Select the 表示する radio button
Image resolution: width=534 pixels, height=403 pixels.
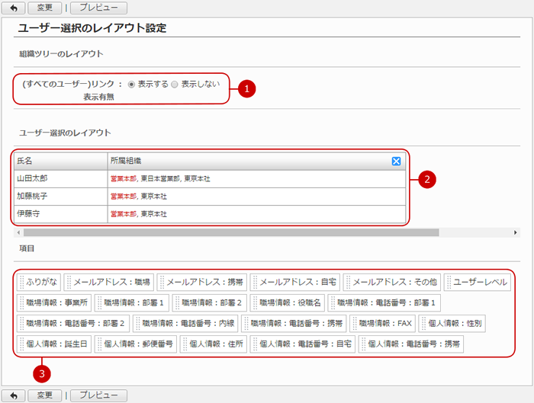coord(131,85)
